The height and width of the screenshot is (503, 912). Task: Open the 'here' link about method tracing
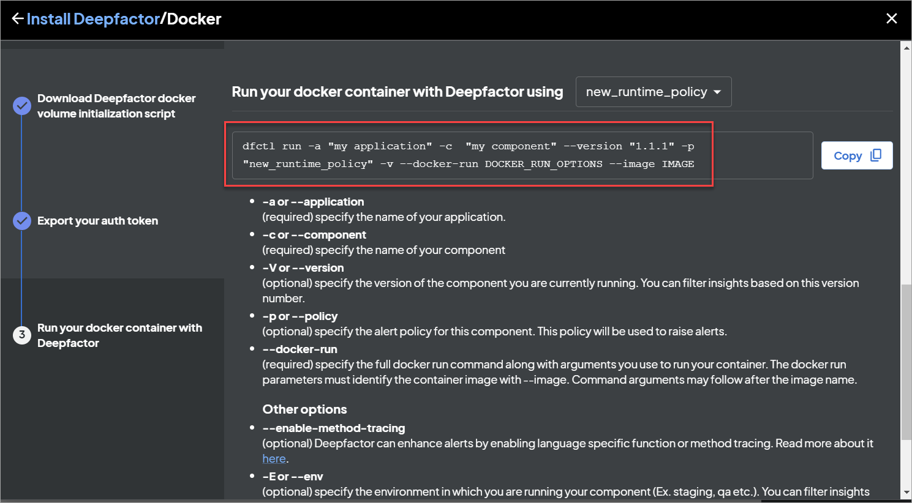pyautogui.click(x=274, y=459)
